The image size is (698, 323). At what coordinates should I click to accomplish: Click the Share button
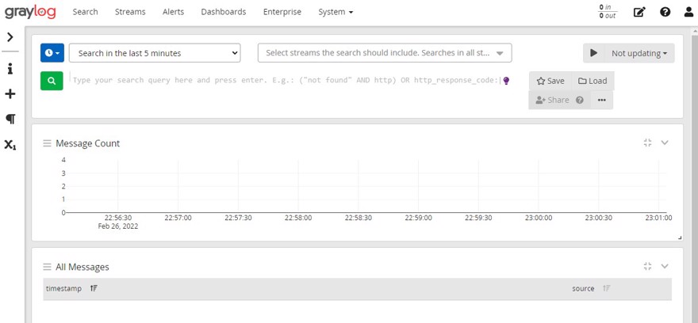[552, 100]
